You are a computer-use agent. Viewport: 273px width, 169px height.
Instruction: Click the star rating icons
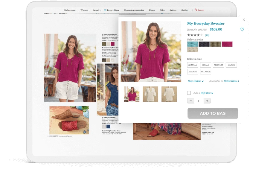pos(195,35)
